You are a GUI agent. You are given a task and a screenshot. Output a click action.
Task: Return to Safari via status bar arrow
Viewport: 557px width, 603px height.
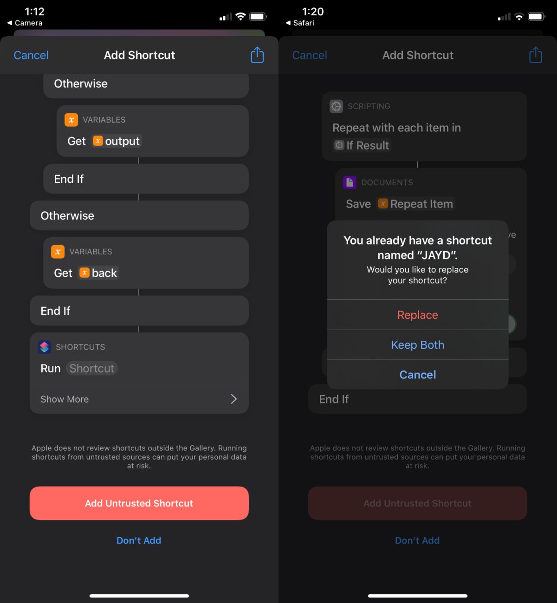(288, 23)
